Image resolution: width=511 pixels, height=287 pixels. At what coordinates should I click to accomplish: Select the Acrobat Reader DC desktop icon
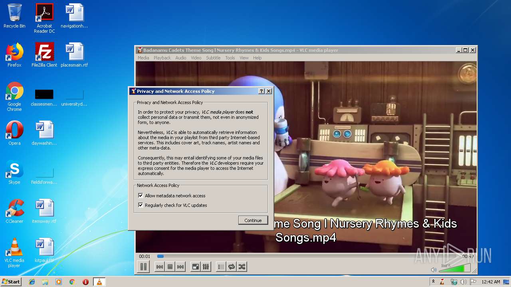[x=44, y=18]
